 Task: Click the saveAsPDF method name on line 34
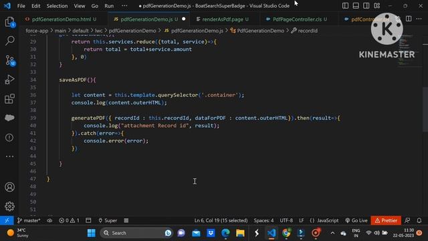(x=73, y=80)
